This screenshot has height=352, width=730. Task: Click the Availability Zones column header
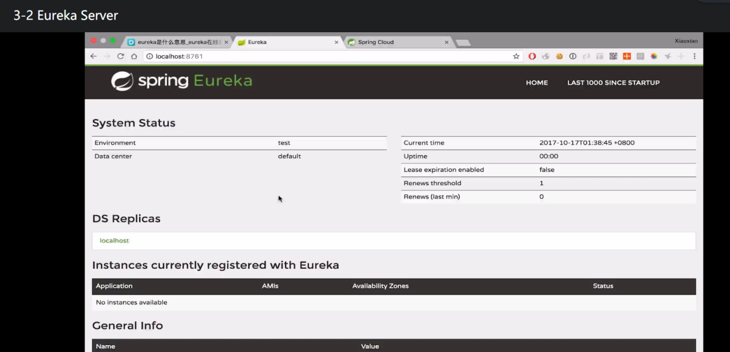coord(380,286)
